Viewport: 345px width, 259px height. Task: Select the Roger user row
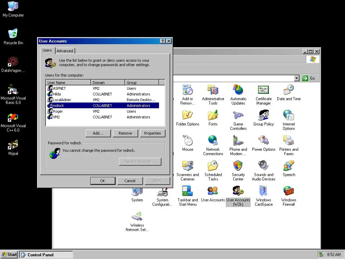pos(103,111)
